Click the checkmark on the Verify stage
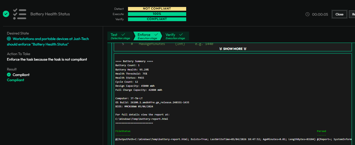This screenshot has height=145, width=355. [x=181, y=35]
